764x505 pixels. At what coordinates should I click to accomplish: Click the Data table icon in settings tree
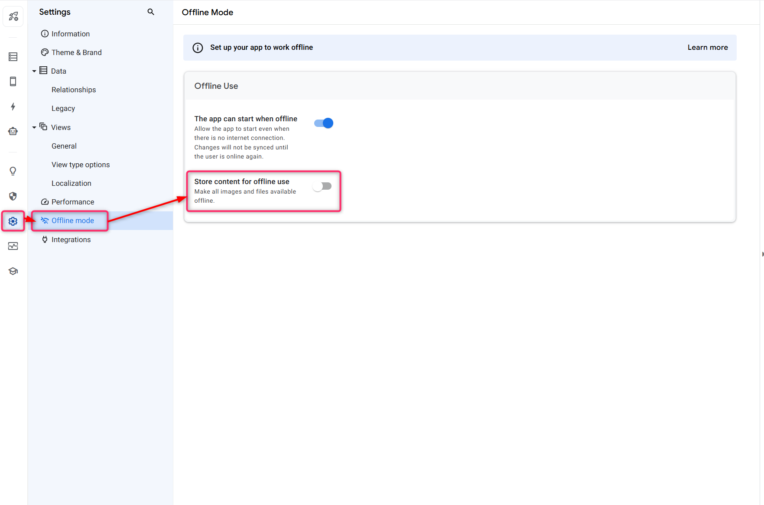(x=43, y=71)
